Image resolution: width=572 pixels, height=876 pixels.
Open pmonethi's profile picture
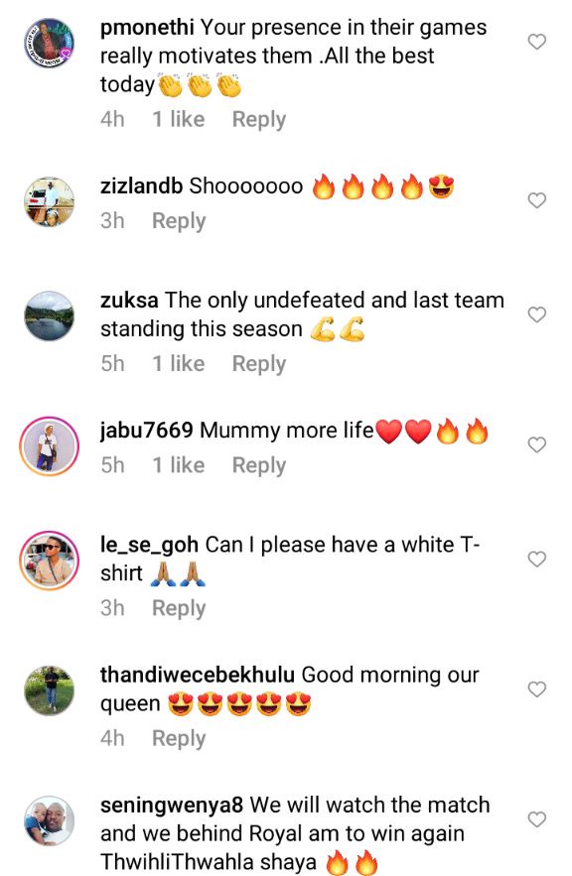coord(50,43)
